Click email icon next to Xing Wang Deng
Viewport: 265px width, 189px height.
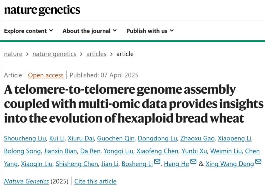point(258,162)
